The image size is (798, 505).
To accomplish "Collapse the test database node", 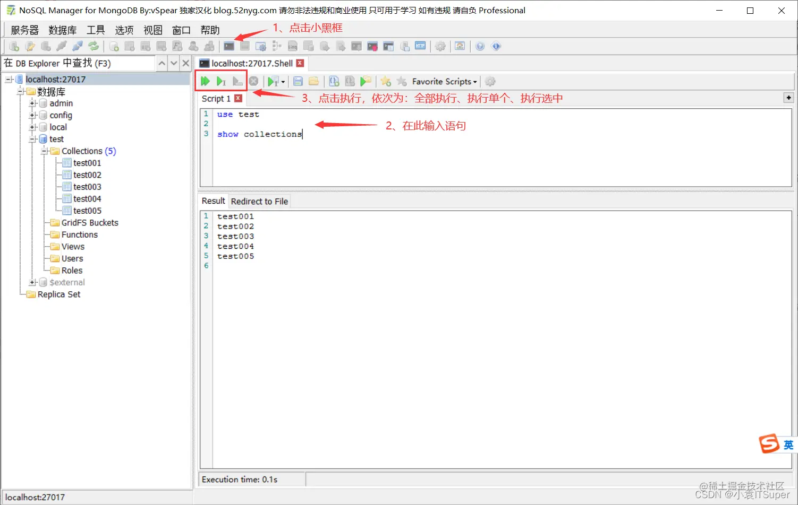I will (x=32, y=139).
